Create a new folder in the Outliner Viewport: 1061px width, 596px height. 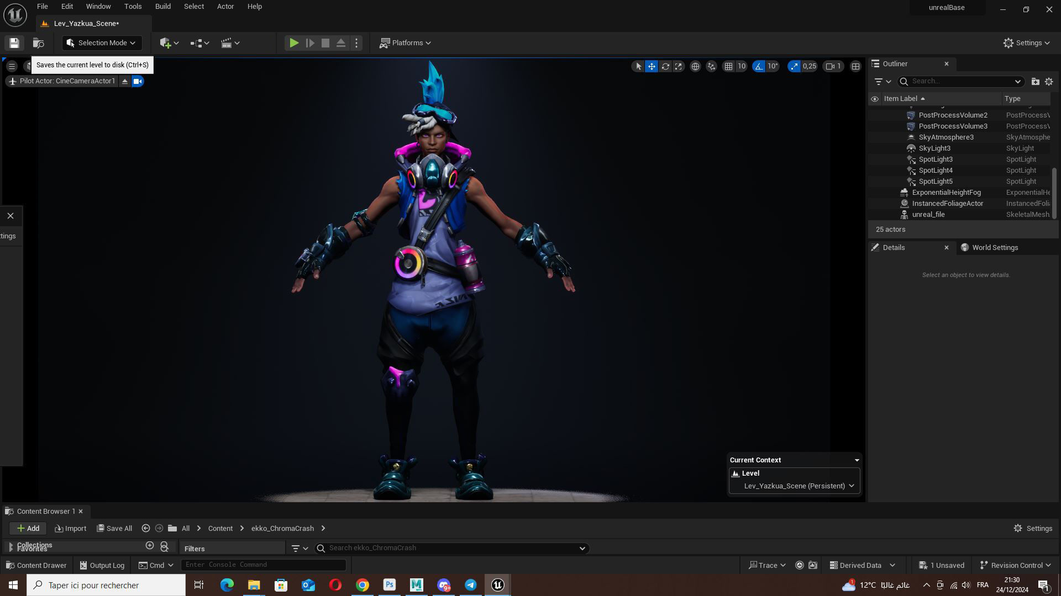1035,82
